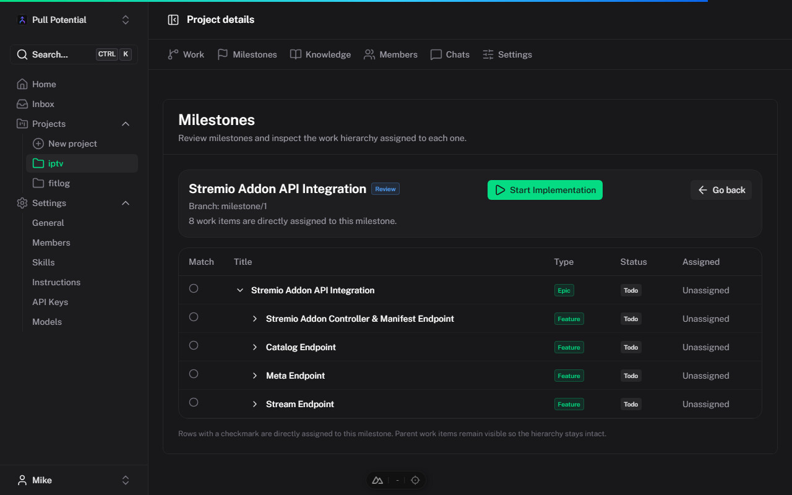Screen dimensions: 792x495
Task: Click the plus circle icon beside New project
Action: [38, 144]
